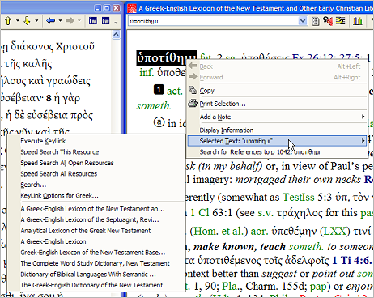The image size is (374, 298).
Task: Click the first pane layout icon in left toolbar
Action: 93,21
